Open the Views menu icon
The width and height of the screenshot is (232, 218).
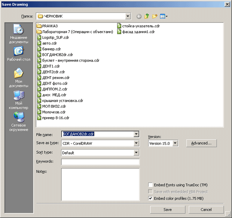click(164, 16)
